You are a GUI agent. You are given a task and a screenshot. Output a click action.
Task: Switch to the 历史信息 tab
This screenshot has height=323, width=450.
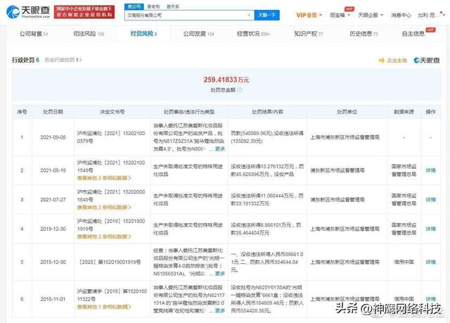[x=364, y=34]
